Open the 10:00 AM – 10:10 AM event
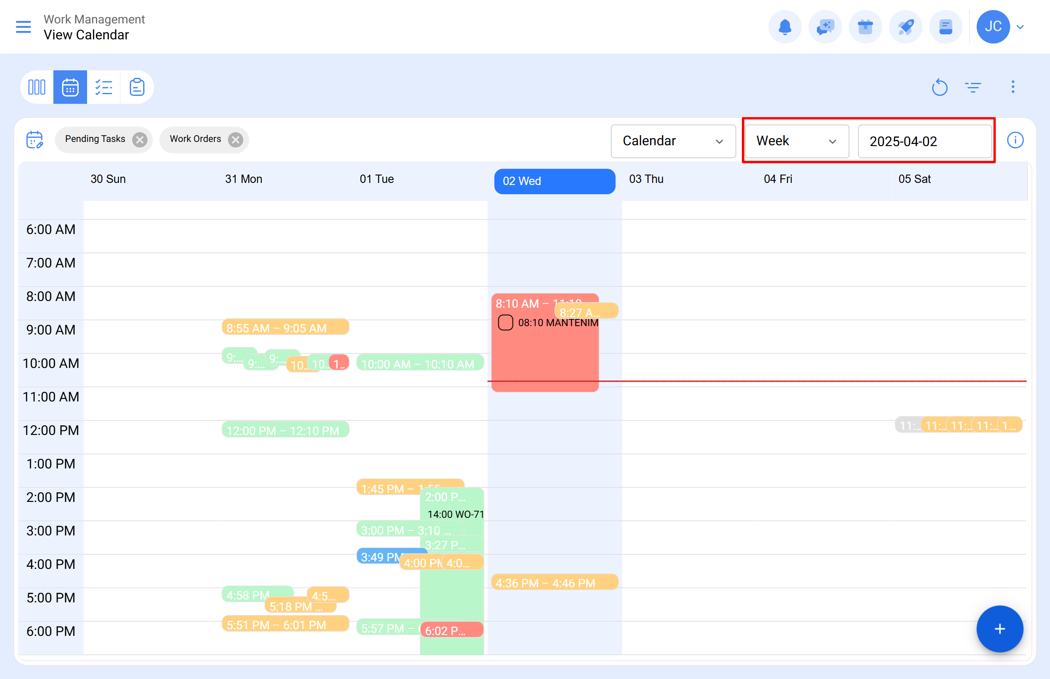 (420, 363)
